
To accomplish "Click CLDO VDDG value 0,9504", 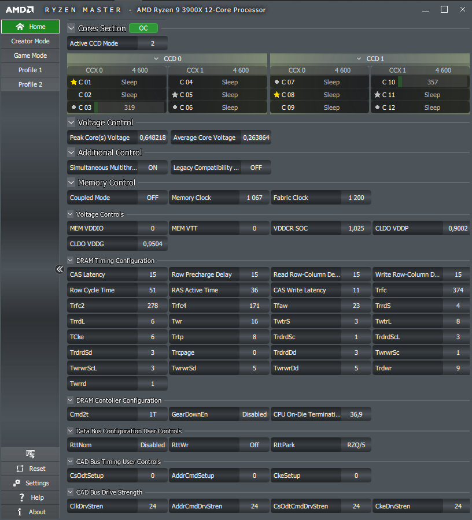I will click(x=153, y=244).
